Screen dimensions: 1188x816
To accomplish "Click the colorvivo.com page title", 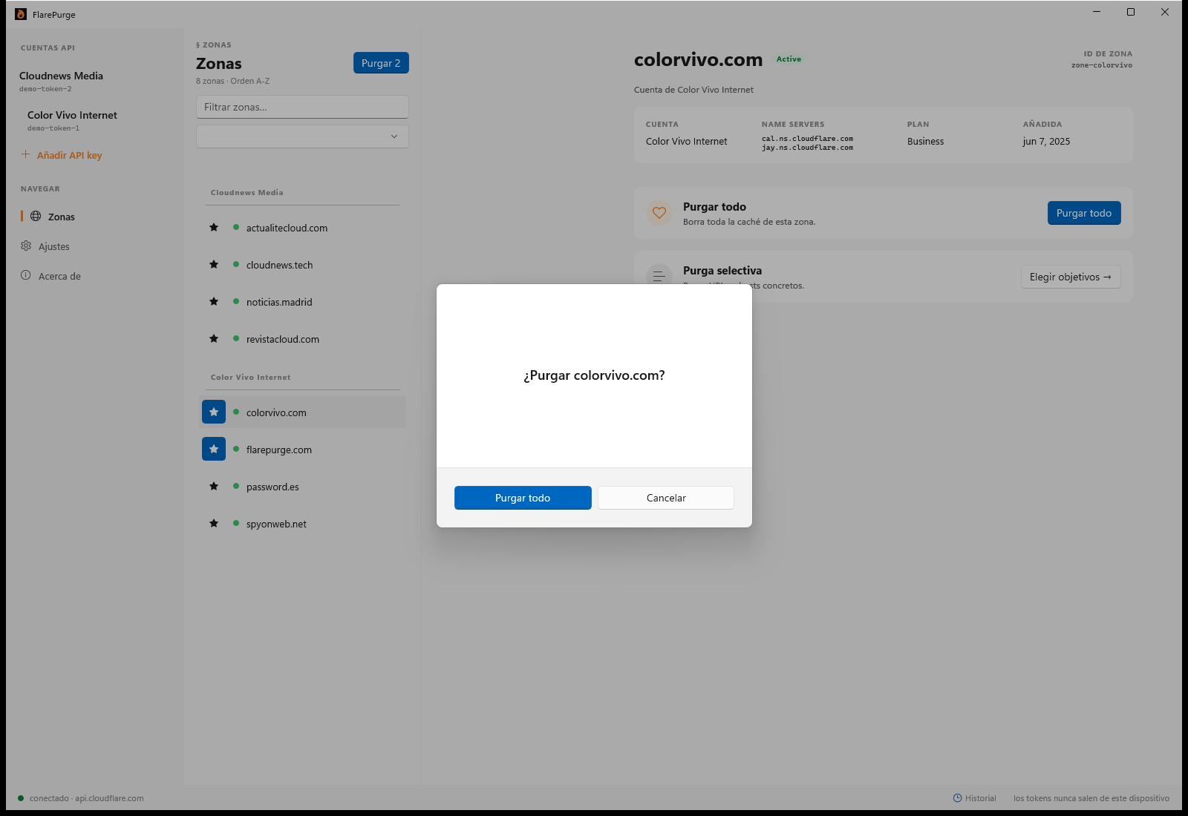I will click(x=698, y=59).
